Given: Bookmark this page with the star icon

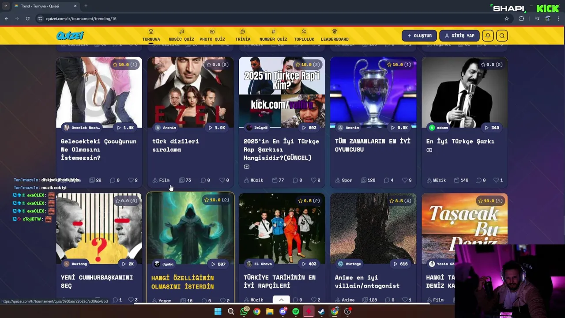Looking at the screenshot, I should pos(507,19).
